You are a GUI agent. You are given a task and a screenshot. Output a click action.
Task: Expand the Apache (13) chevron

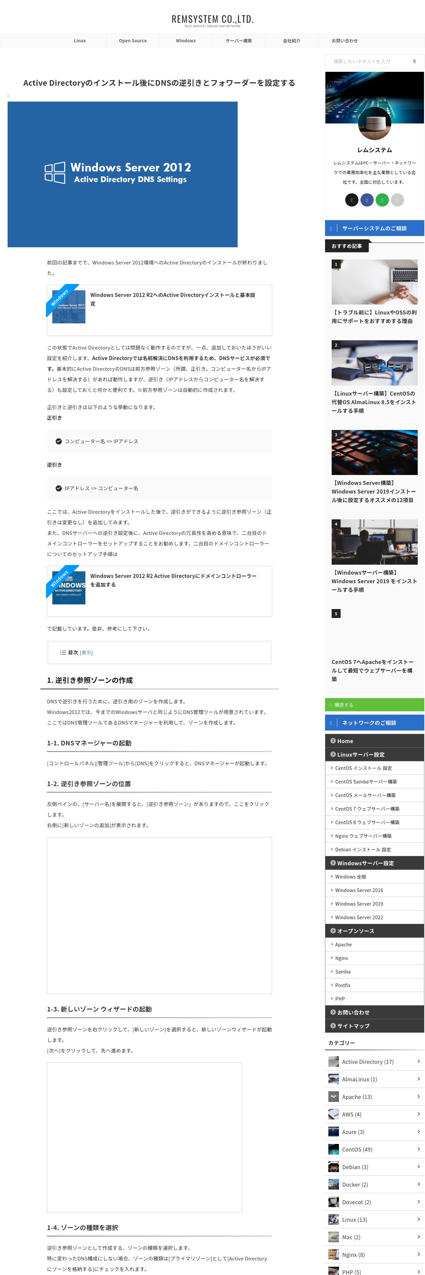pos(419,1097)
